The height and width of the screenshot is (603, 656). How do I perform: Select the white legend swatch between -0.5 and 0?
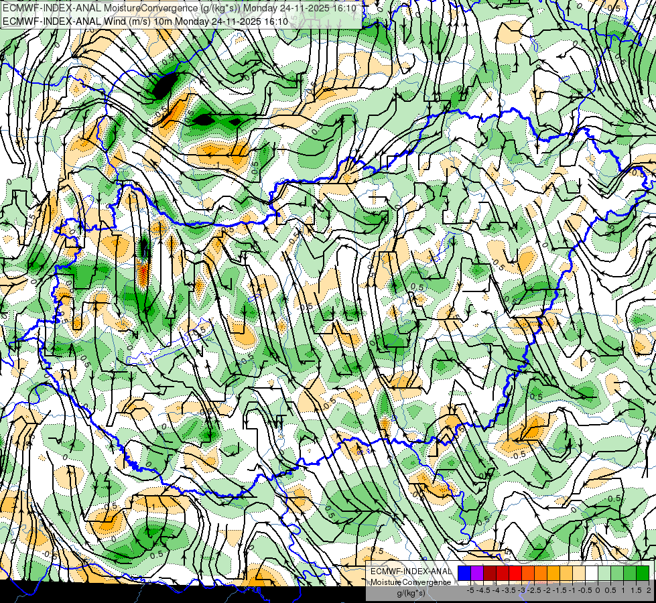pos(592,574)
